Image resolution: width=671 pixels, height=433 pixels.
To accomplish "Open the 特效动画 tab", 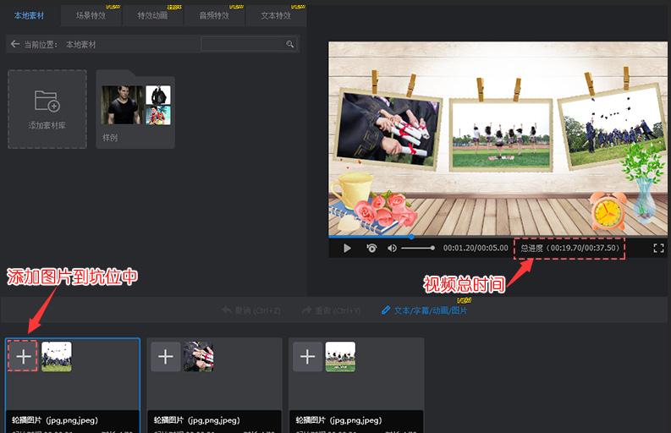I will (x=152, y=15).
